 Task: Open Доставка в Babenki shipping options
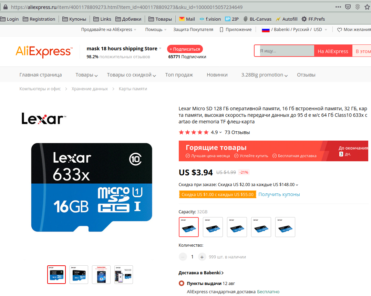tap(201, 273)
